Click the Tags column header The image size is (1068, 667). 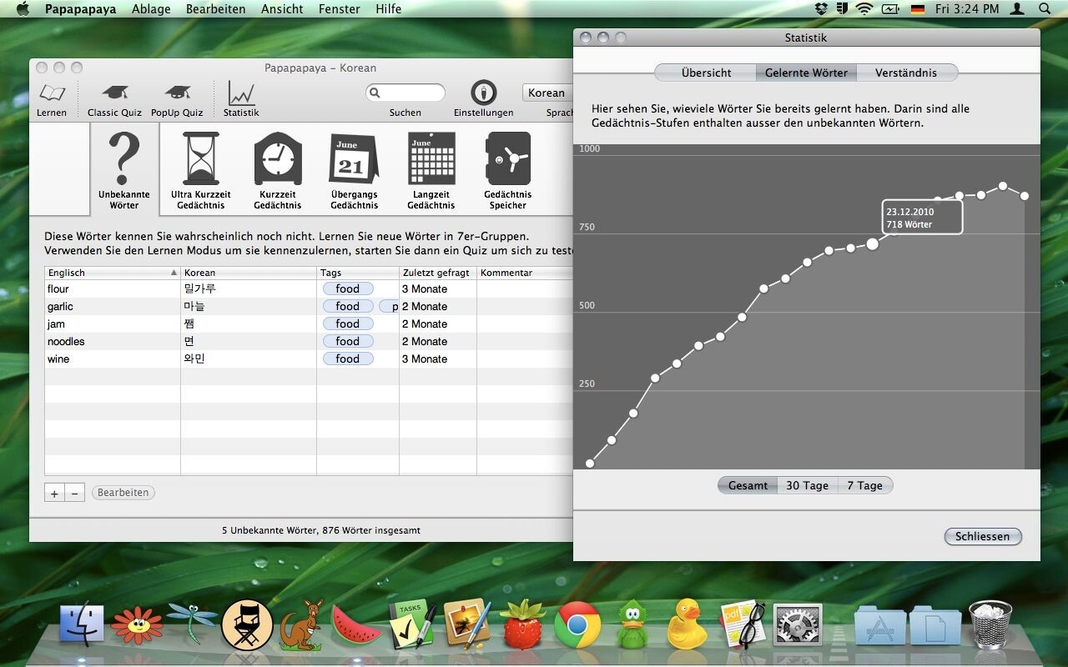358,273
